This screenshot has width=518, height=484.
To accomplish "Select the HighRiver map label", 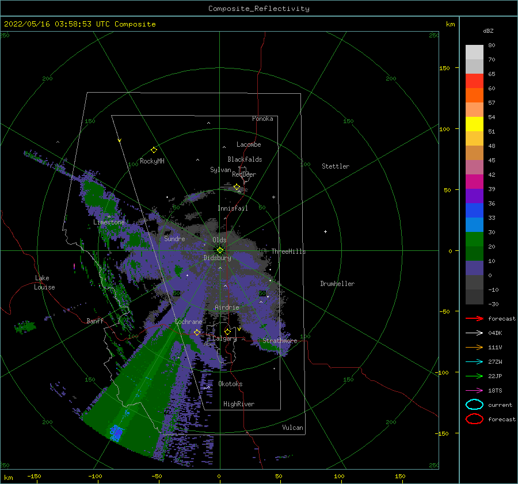I will point(239,404).
